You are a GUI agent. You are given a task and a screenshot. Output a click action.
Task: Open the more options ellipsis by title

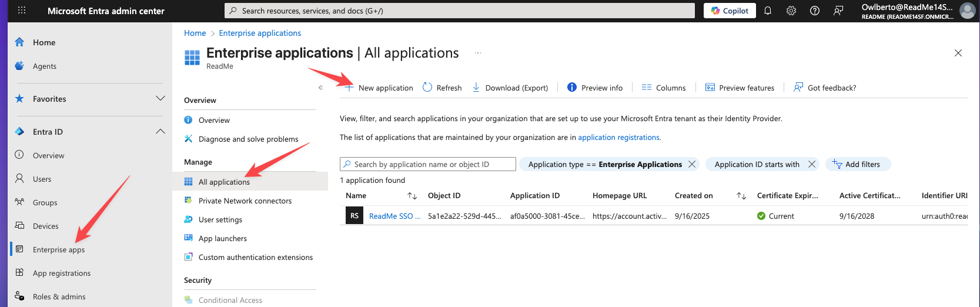click(x=478, y=53)
